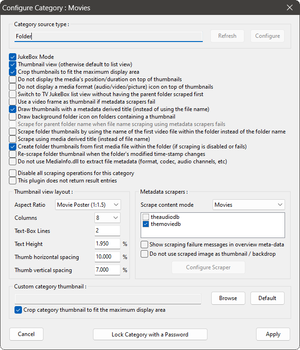Screen dimensions: 300x350
Task: Click the Thumb vertical spacing field
Action: [107, 270]
